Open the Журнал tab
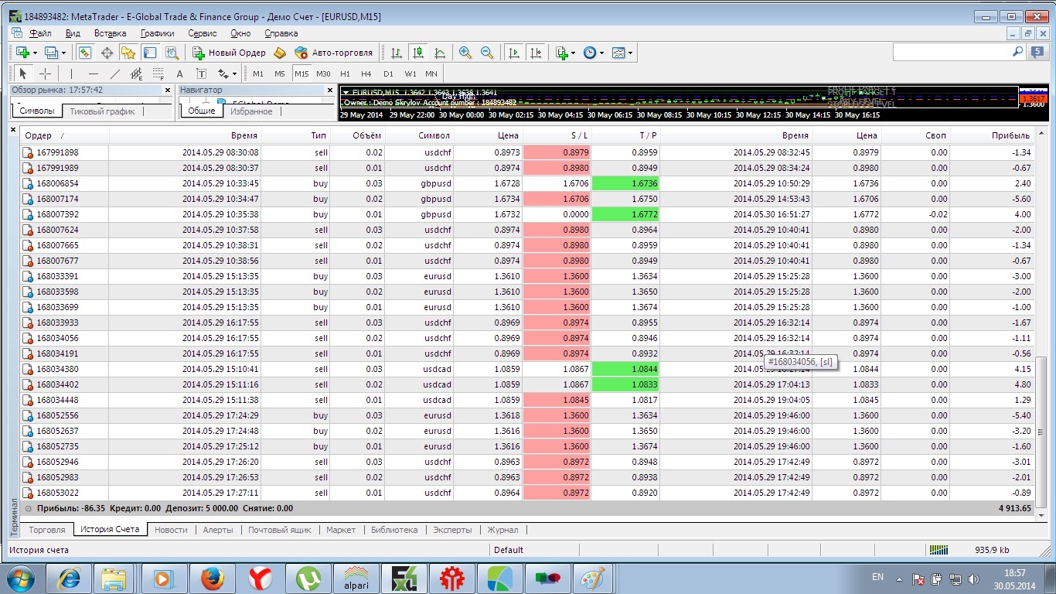The width and height of the screenshot is (1056, 594). click(502, 530)
